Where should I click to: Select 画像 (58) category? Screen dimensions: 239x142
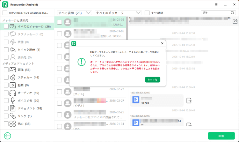coord(27,70)
